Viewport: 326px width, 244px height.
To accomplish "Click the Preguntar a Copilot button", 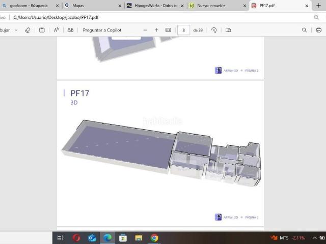I will [x=102, y=30].
